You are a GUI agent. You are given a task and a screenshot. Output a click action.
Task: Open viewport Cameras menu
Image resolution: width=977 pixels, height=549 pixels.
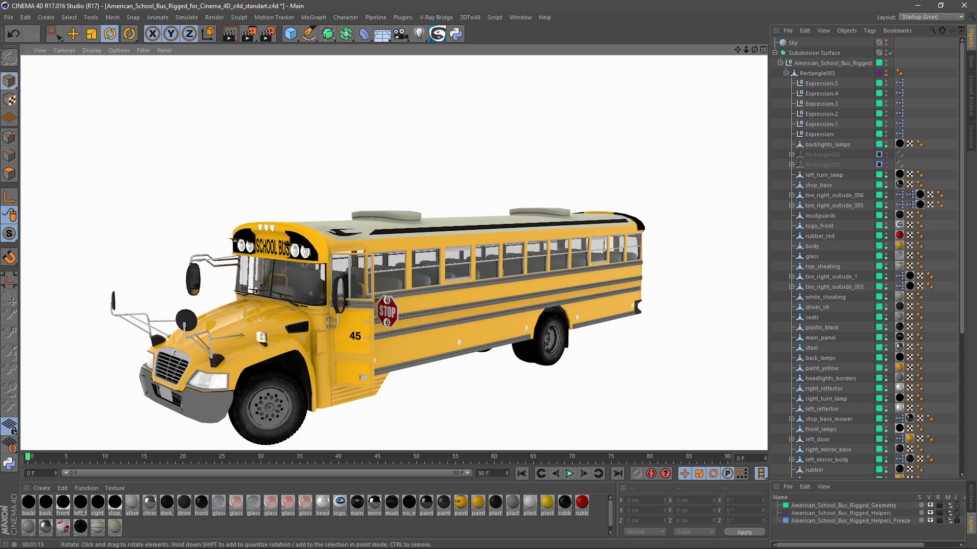click(64, 50)
